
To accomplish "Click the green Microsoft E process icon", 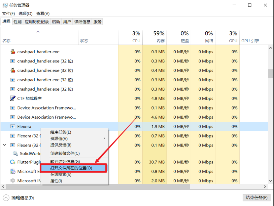I will (x=13, y=171).
